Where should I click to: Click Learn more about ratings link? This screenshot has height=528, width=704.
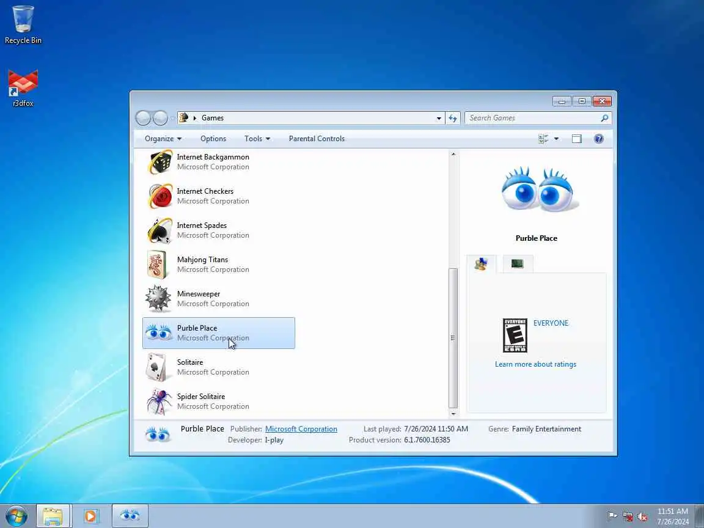[535, 364]
